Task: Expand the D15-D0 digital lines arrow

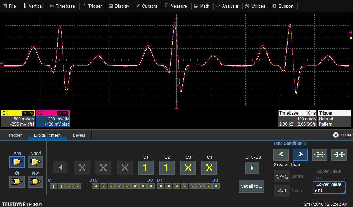Action: click(252, 168)
